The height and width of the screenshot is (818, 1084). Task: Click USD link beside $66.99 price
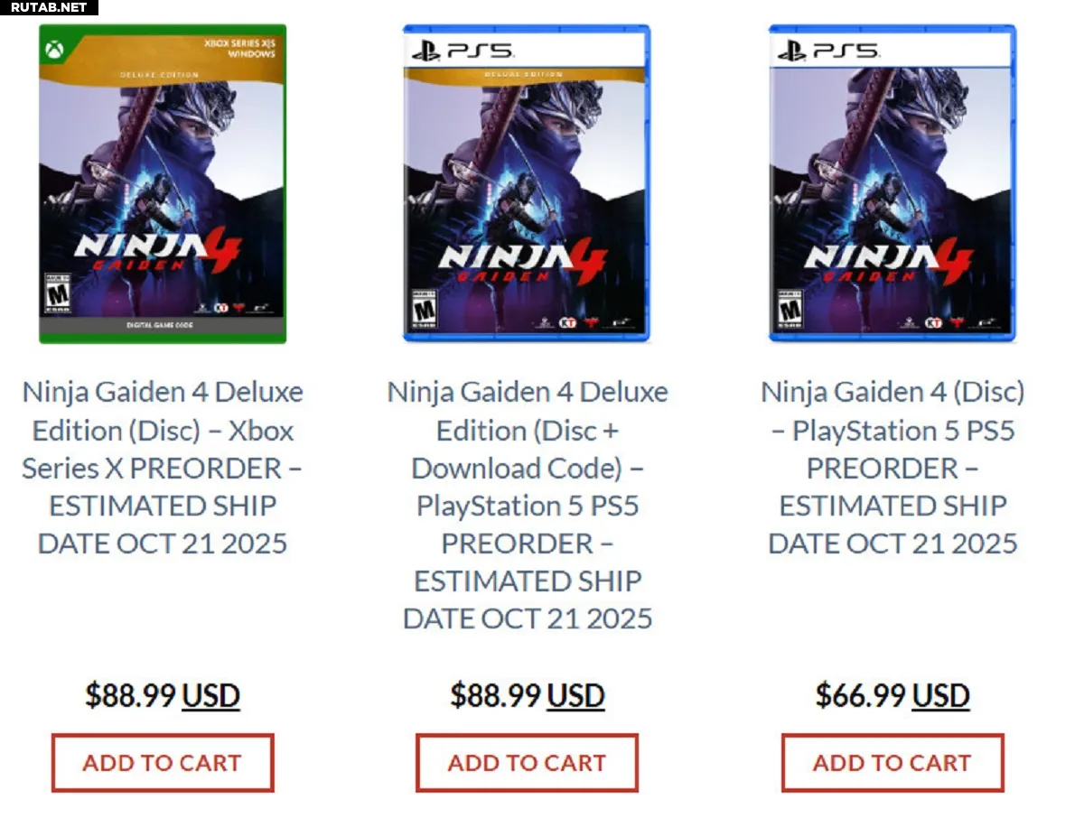coord(941,695)
